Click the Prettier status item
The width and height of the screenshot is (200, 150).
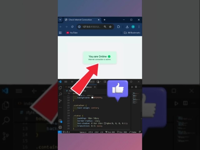pos(133,132)
